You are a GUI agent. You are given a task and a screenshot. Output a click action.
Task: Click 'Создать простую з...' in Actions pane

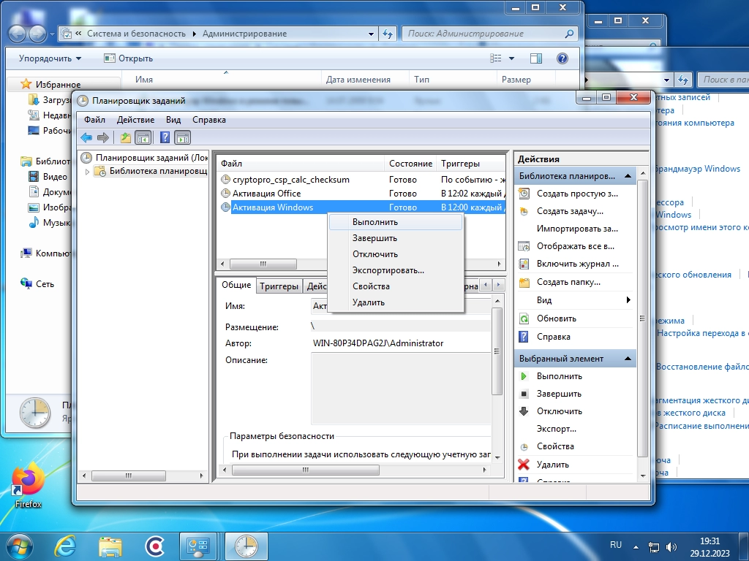[576, 194]
